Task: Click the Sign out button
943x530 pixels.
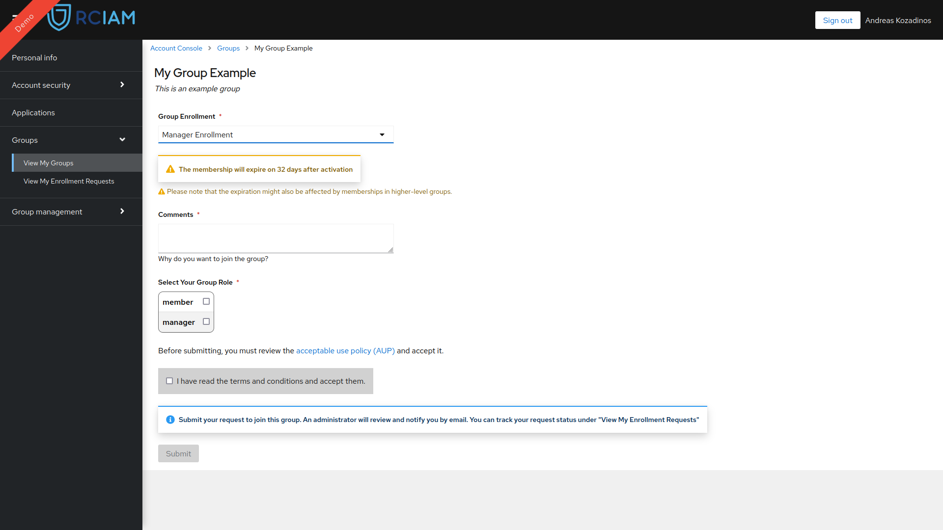Action: pos(837,20)
